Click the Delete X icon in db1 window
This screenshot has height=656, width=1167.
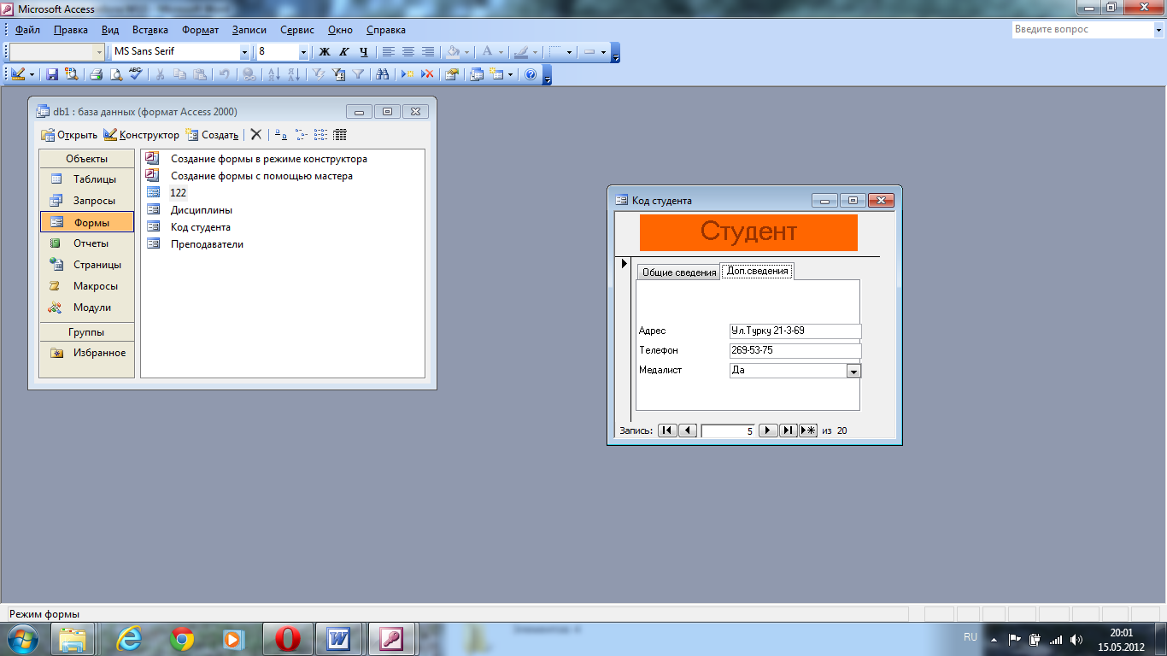coord(255,135)
